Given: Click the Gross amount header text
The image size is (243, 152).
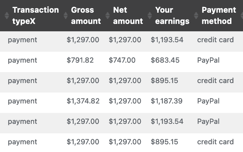Looking at the screenshot, I should 86,15.
